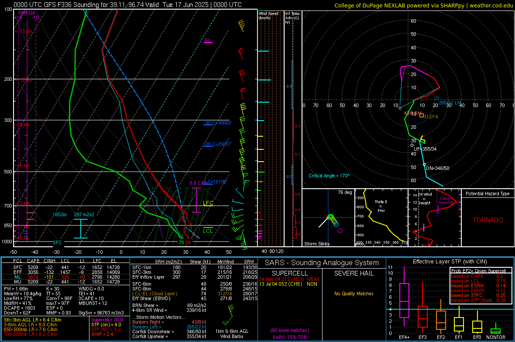Click the Potential Hazard Type heading
515x342 pixels.
[488, 193]
